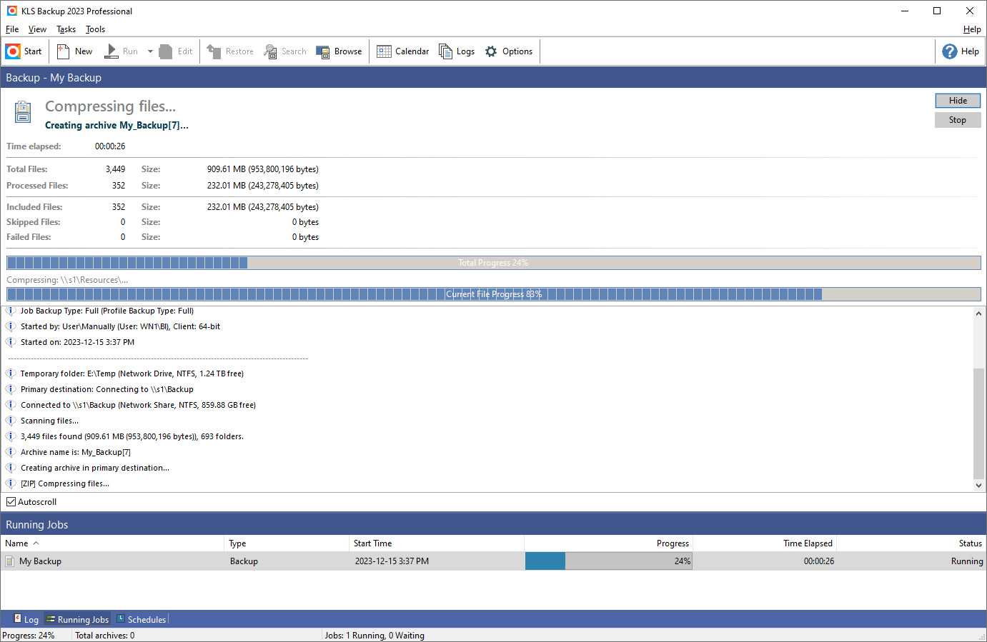The image size is (987, 642).
Task: Click 'Progress: 24%' in status bar
Action: pos(29,636)
